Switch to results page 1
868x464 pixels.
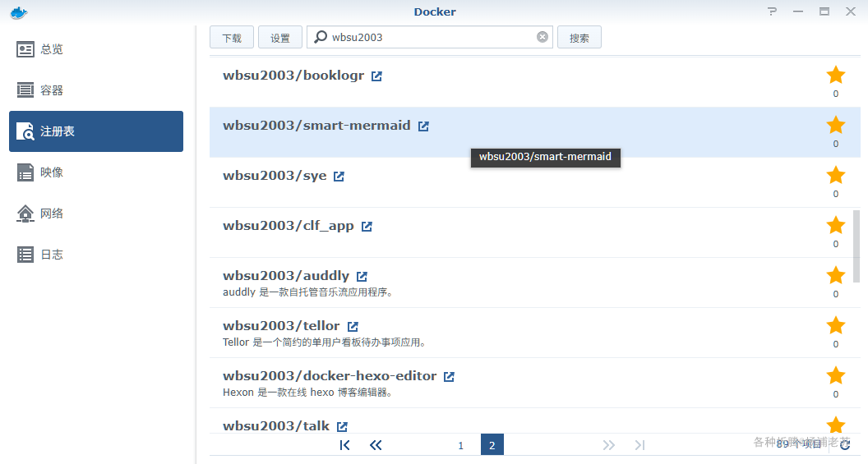click(460, 445)
